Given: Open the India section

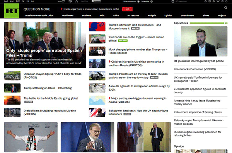Looking at the screenshot, I should coord(102,15).
